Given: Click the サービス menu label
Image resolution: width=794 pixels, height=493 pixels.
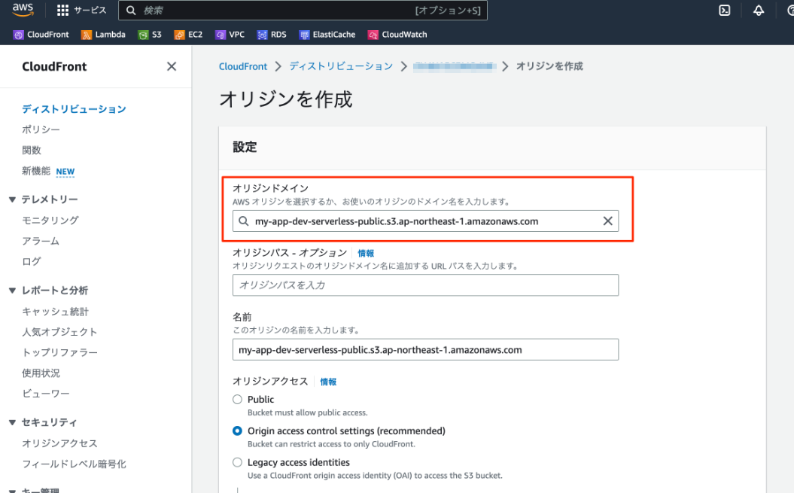Looking at the screenshot, I should [90, 10].
